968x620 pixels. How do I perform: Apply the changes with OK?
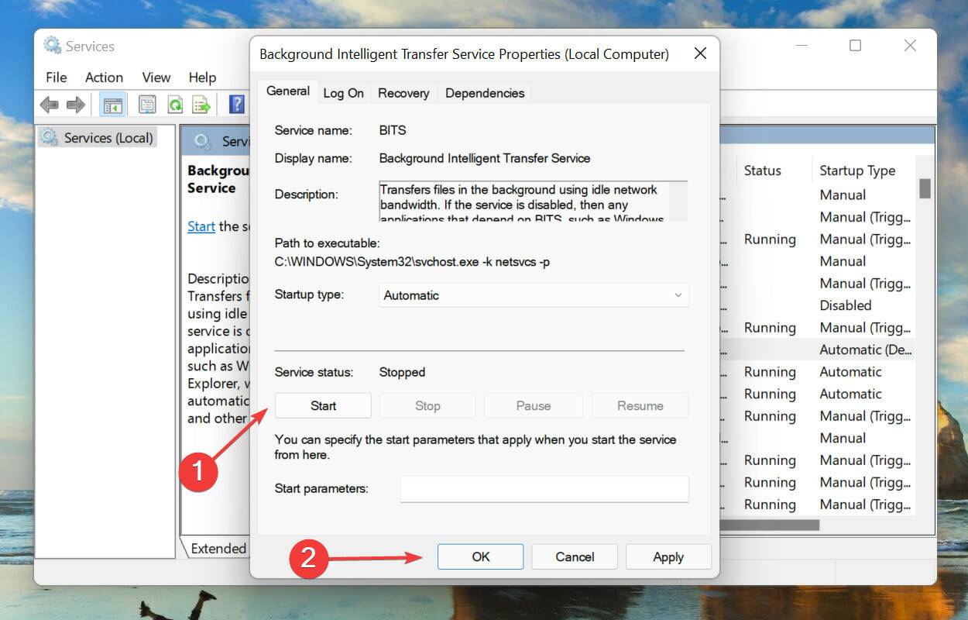[480, 556]
